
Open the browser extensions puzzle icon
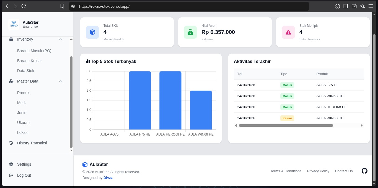pos(338,6)
